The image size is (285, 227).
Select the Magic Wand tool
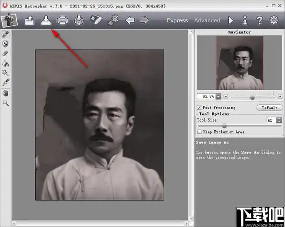(5, 73)
